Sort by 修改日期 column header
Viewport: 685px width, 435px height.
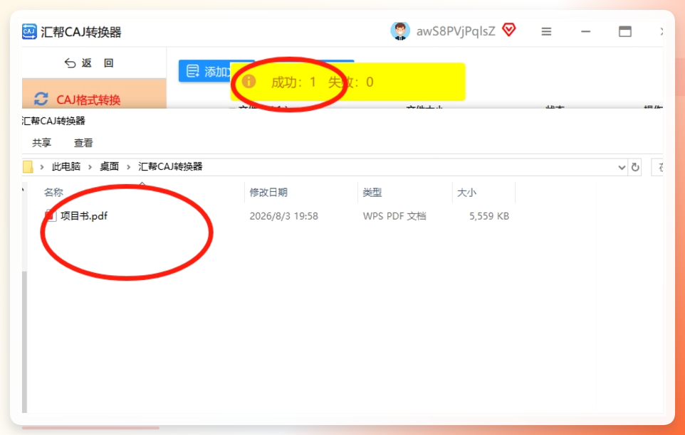(x=268, y=192)
